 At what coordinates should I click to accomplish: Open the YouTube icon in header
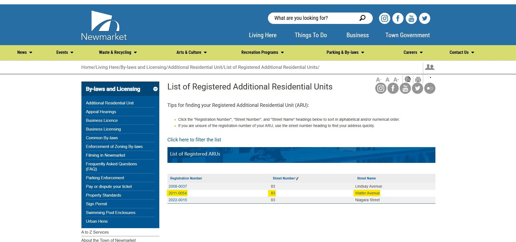411,18
